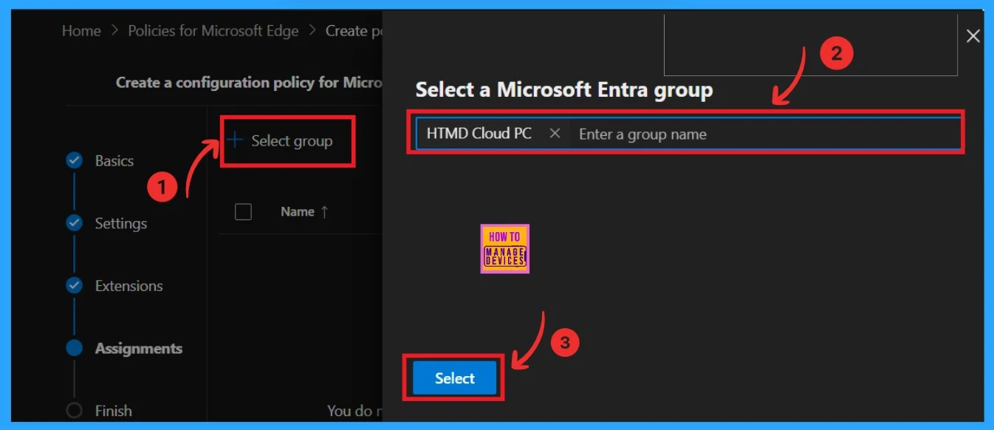Image resolution: width=994 pixels, height=430 pixels.
Task: Open the Finish wizard step
Action: [114, 411]
